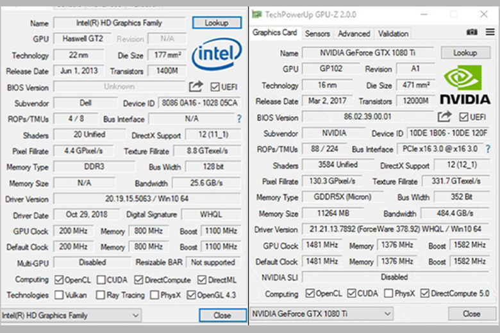This screenshot has height=333, width=500.
Task: Click the Name field showing Intel(R) HD Graphics Family
Action: coord(119,23)
